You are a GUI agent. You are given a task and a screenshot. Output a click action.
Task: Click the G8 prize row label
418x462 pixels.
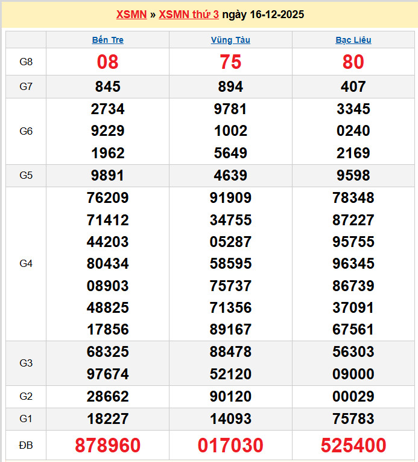26,62
